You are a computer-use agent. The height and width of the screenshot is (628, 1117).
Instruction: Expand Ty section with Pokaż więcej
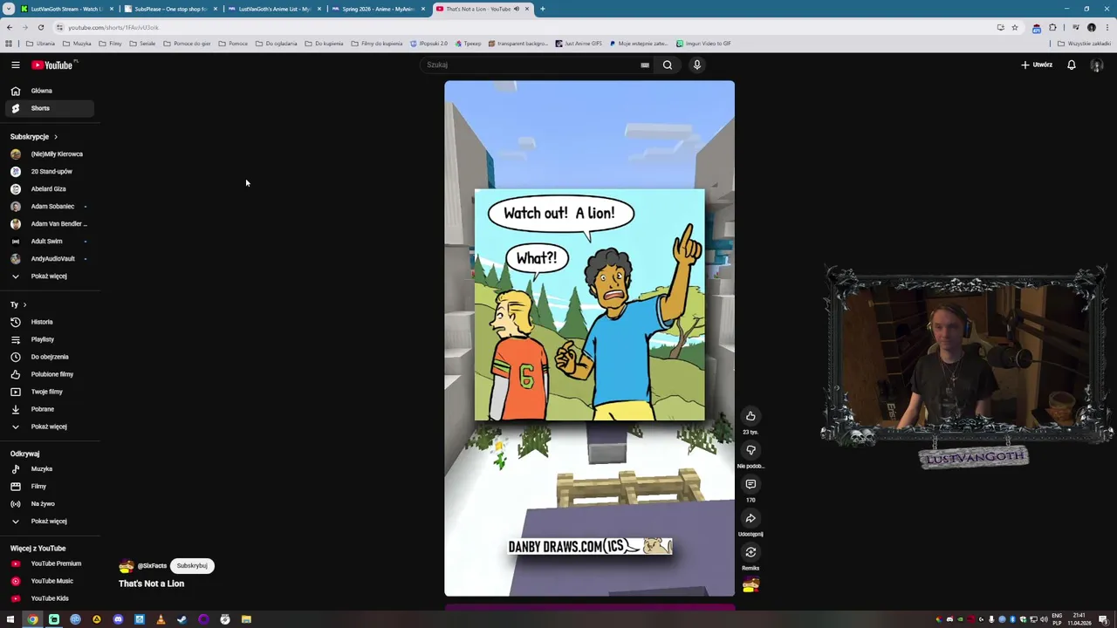pos(48,427)
